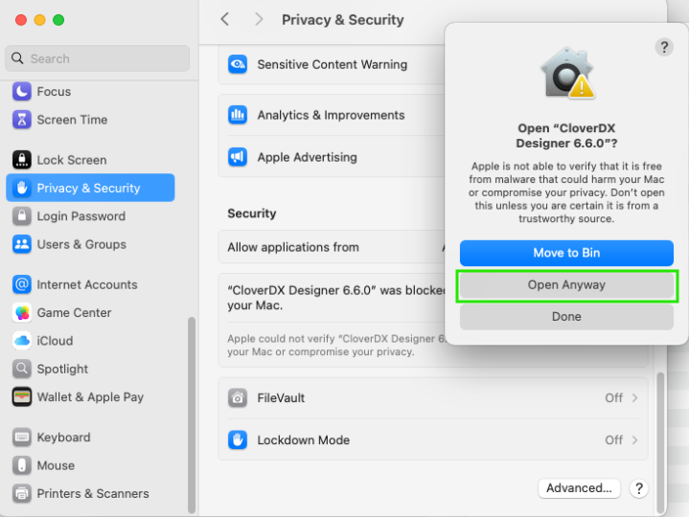Viewport: 689px width, 517px height.
Task: Click the help question mark in dialog
Action: pos(664,47)
